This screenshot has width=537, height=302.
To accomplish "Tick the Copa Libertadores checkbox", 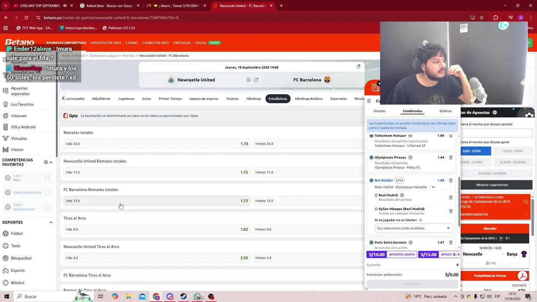I will pyautogui.click(x=47, y=193).
